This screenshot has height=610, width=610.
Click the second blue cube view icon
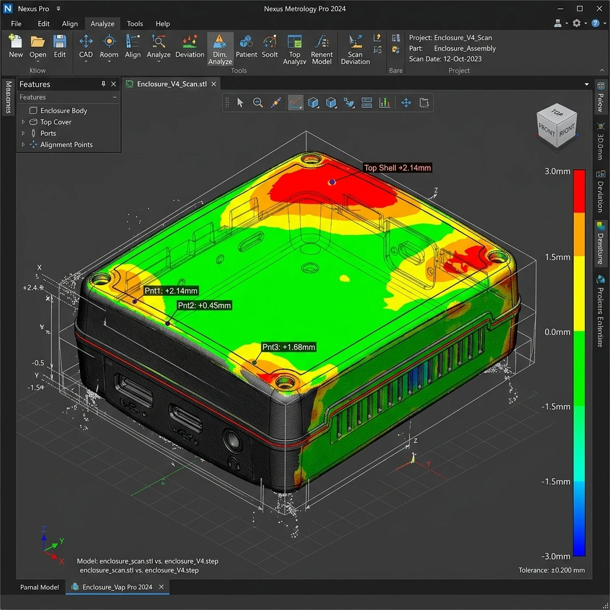point(331,102)
